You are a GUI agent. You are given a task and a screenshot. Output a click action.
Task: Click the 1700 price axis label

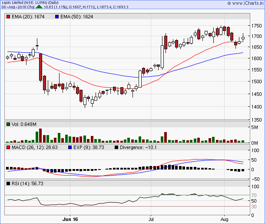pyautogui.click(x=256, y=36)
